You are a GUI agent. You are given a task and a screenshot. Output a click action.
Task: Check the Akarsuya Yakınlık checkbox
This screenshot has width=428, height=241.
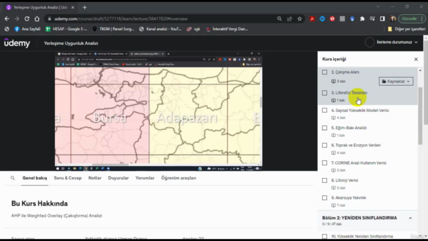[324, 198]
